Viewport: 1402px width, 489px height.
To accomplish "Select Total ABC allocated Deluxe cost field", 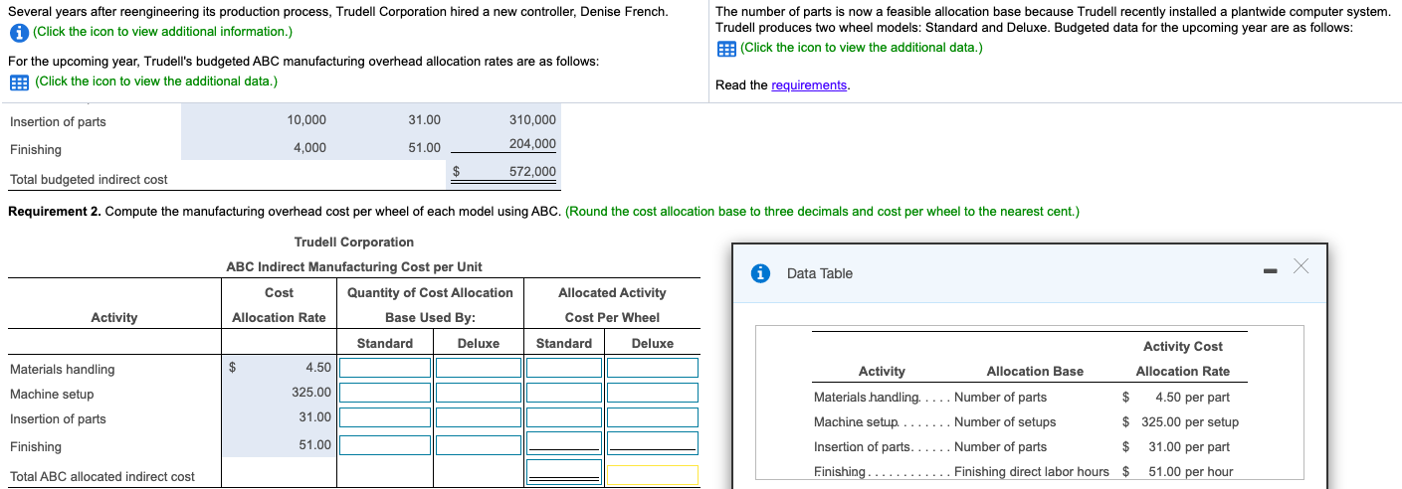I will pos(653,475).
